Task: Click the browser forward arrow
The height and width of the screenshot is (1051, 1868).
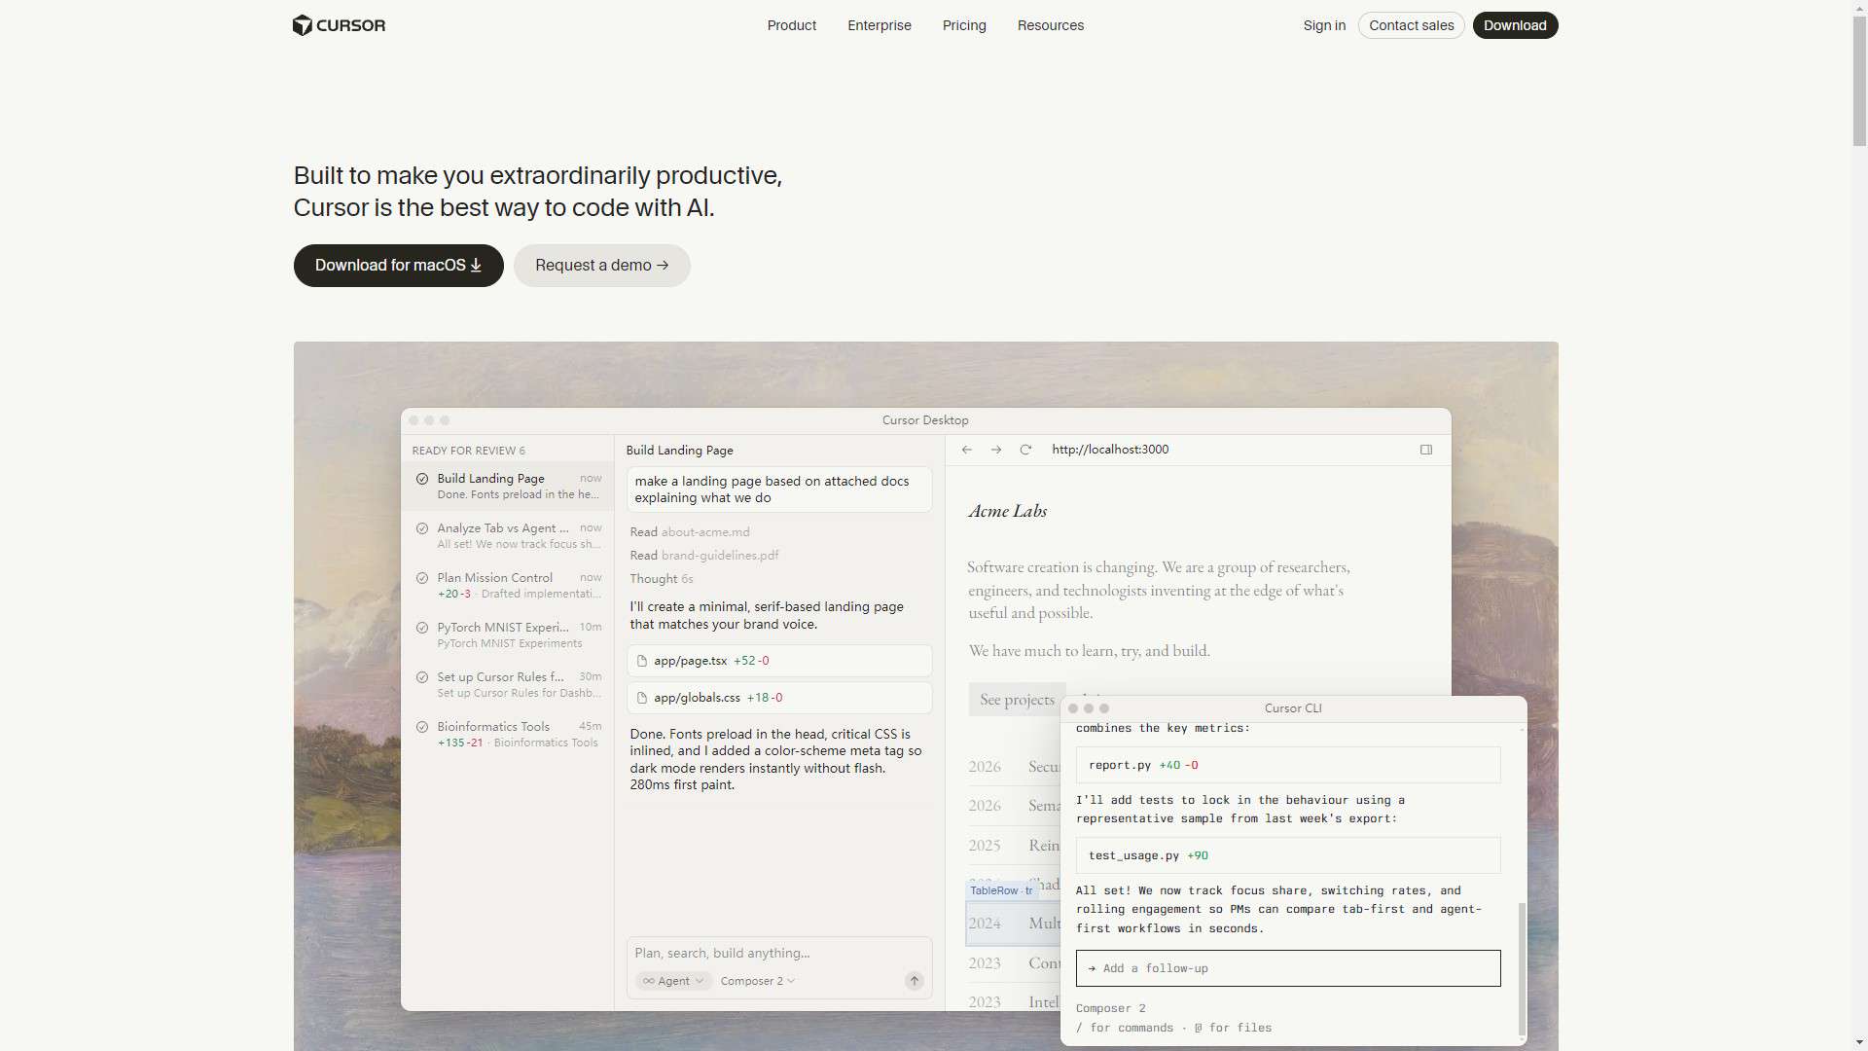Action: (996, 450)
